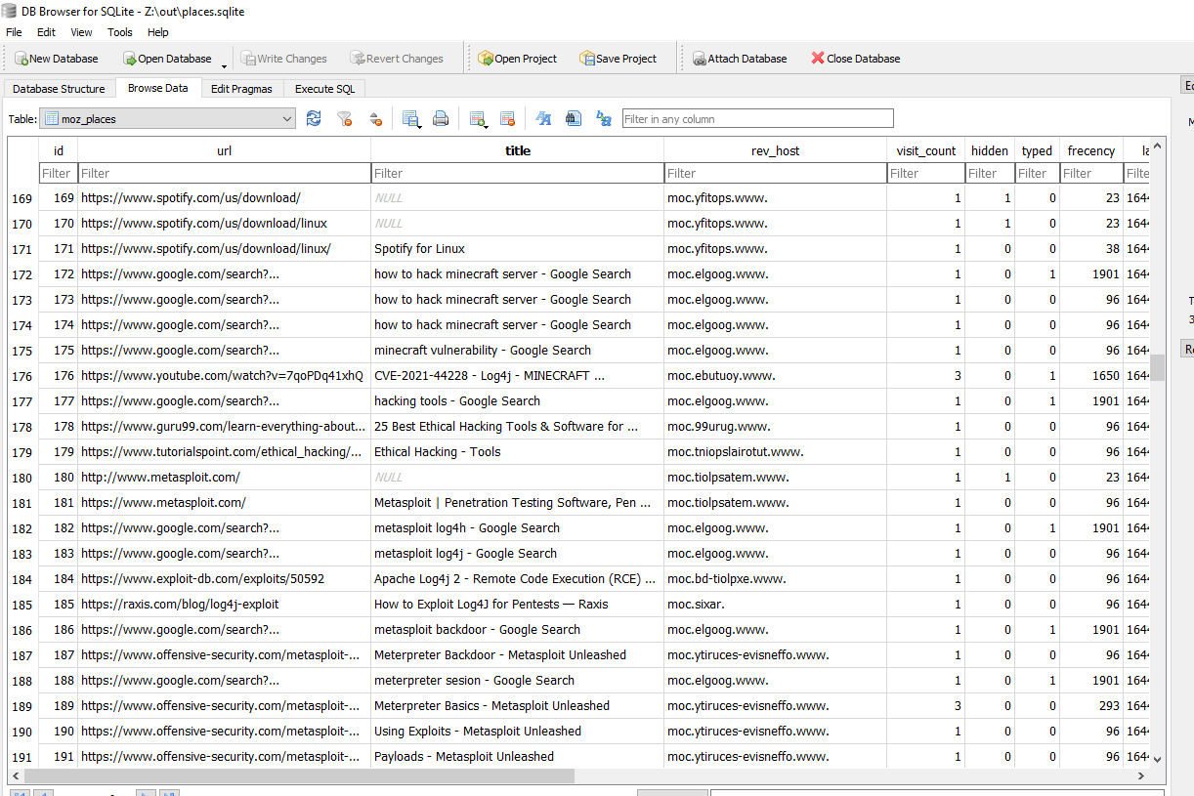Expand the Open Database dropdown arrow

tap(224, 64)
